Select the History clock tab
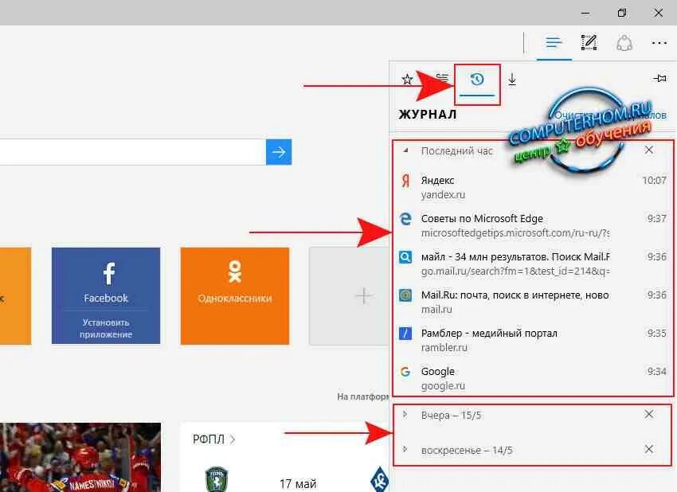Screen dimensions: 677x492 coord(477,80)
